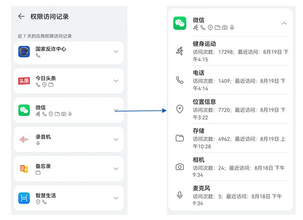Tap the 智慧生活 blue app icon
The image size is (303, 220).
[x=24, y=198]
